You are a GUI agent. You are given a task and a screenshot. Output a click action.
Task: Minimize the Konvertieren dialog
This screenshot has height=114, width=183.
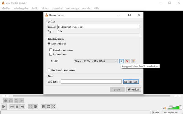[x=120, y=15]
